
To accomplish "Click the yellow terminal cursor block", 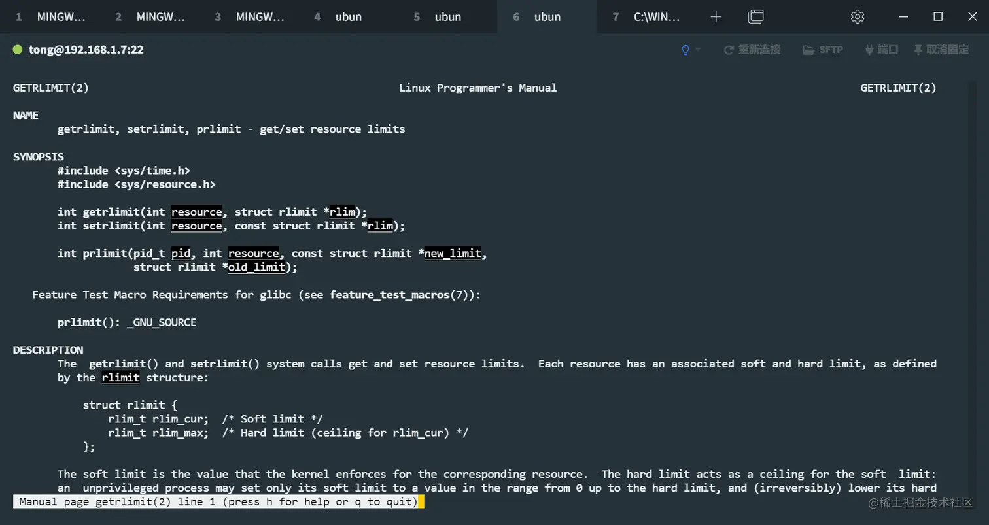I will tap(421, 501).
